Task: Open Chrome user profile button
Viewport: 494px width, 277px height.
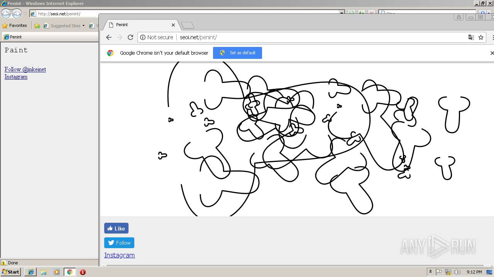Action: pos(458,17)
